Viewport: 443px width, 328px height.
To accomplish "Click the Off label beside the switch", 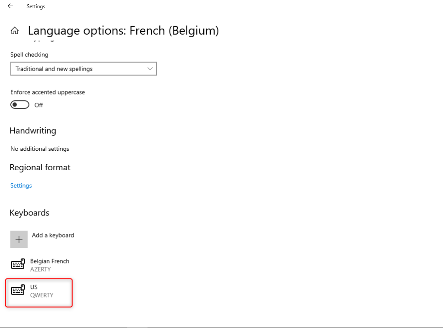I will click(39, 105).
